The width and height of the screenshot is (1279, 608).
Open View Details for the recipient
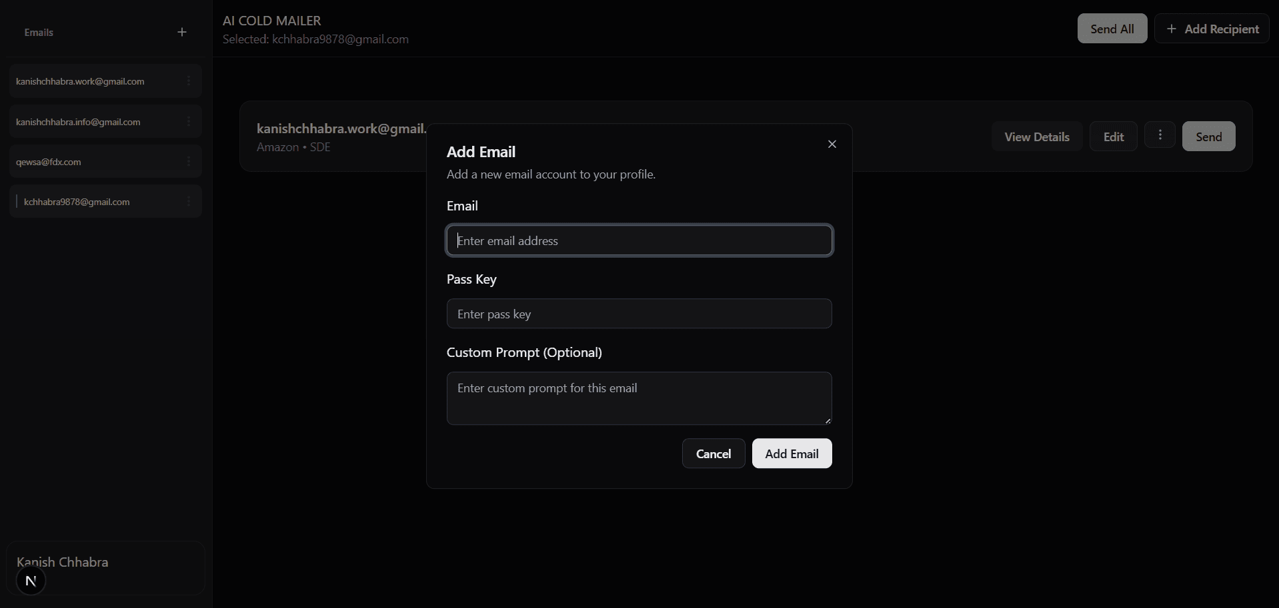[1036, 136]
